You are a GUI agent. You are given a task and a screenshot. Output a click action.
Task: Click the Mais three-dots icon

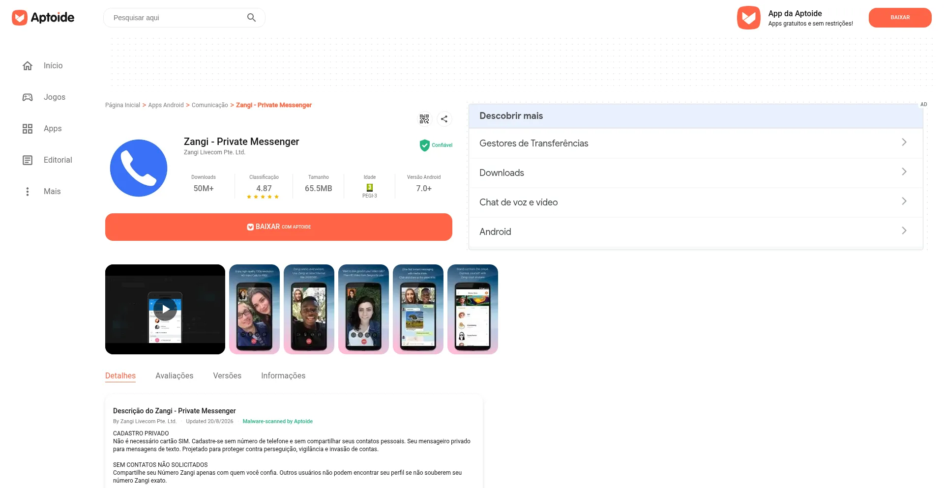click(x=28, y=192)
